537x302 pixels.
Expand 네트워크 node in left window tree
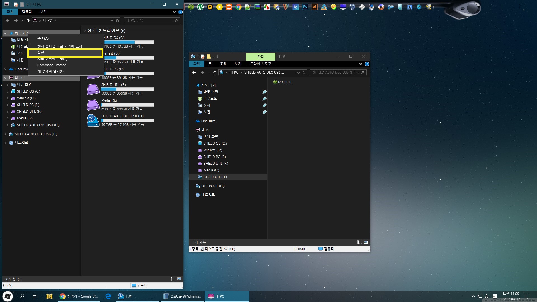[x=5, y=143]
